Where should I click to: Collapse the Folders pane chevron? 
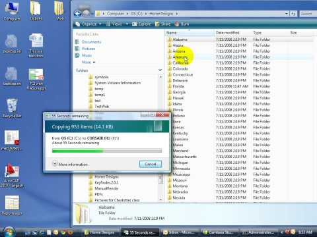(x=160, y=70)
